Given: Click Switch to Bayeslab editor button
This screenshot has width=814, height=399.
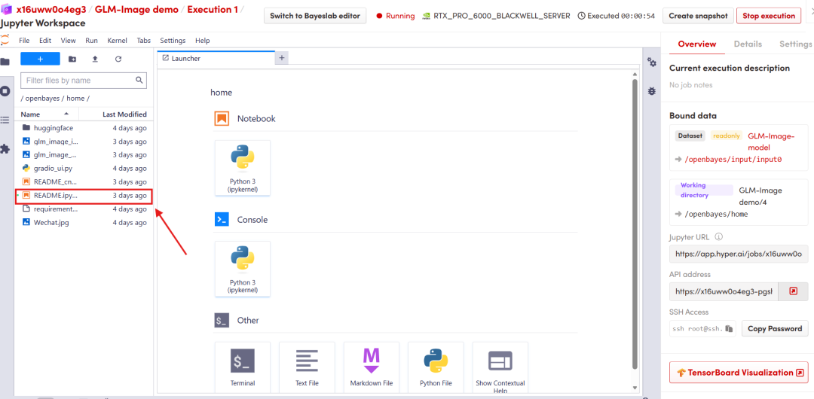Looking at the screenshot, I should pos(315,16).
